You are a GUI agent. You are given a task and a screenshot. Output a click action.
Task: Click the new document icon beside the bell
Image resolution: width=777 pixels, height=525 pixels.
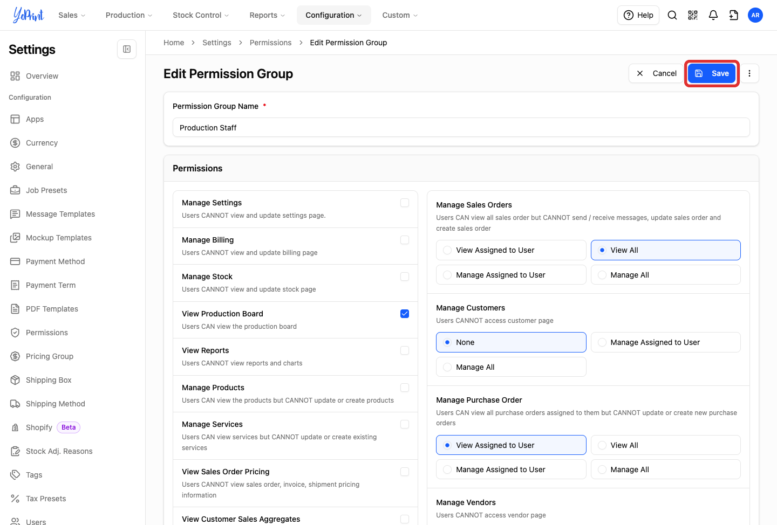[x=734, y=15]
